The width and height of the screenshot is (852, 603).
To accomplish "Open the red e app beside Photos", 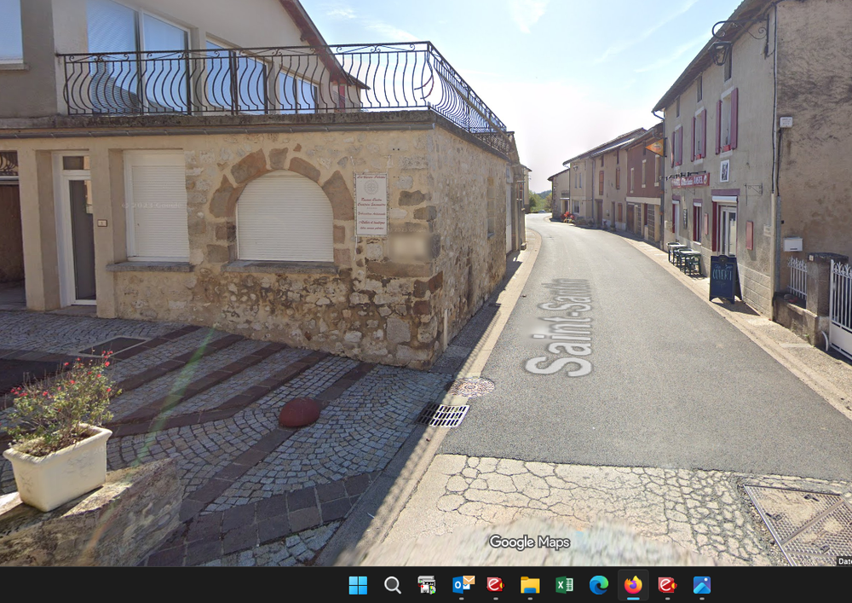I will coord(667,585).
